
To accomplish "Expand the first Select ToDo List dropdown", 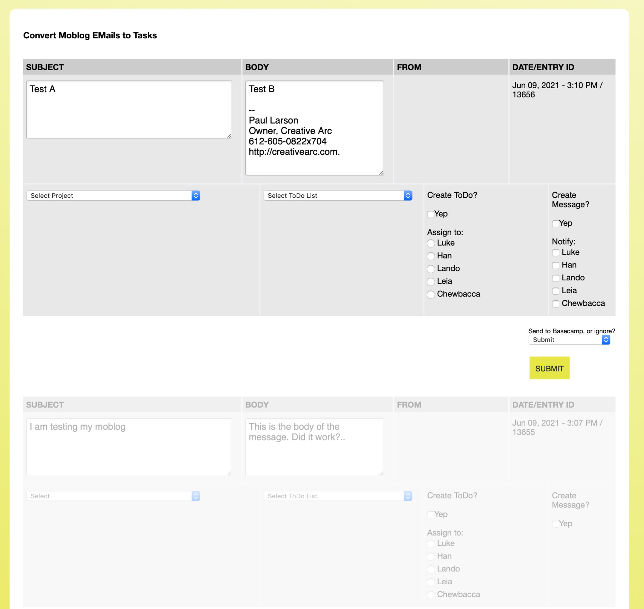I will [x=338, y=195].
